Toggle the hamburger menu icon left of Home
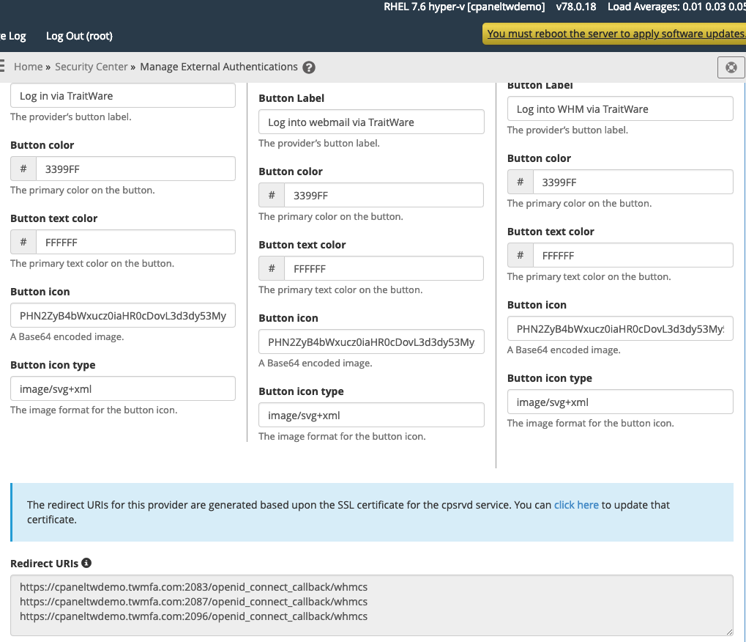 click(2, 66)
